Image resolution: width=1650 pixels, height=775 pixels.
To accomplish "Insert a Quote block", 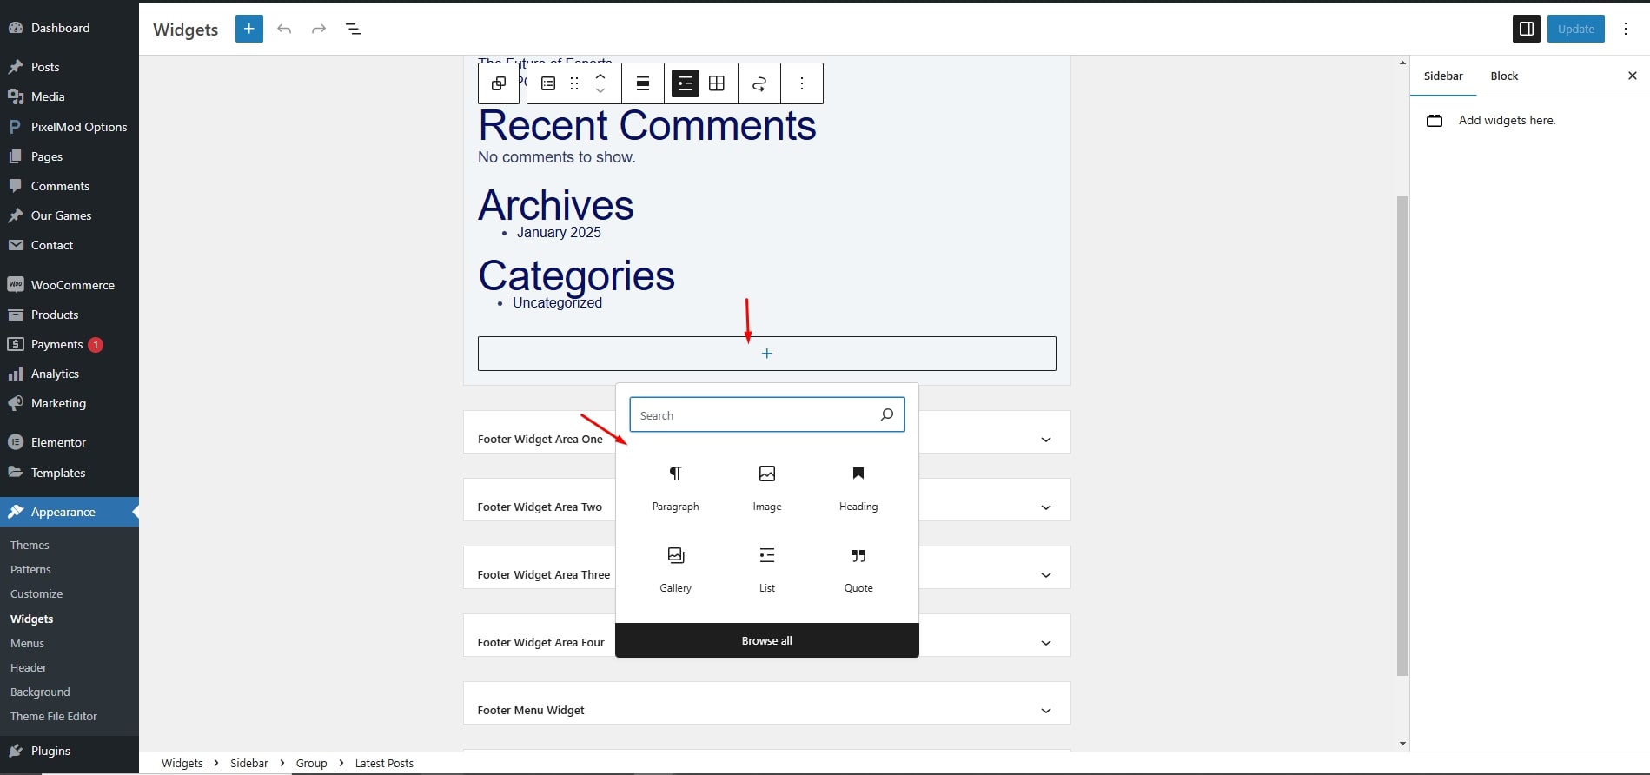I will click(858, 569).
